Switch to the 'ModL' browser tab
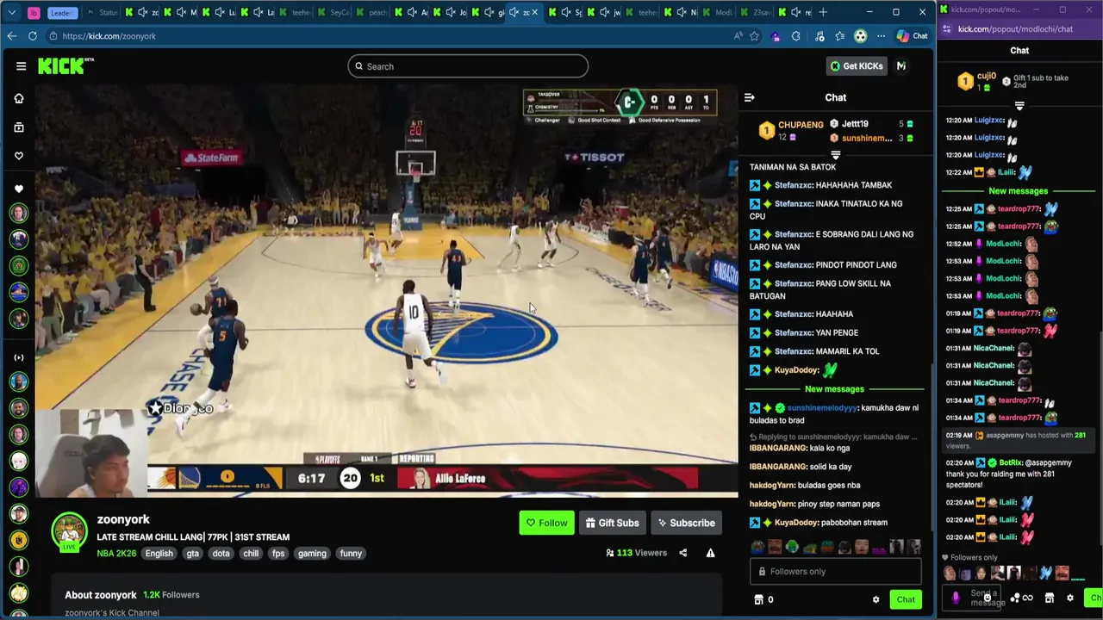Image resolution: width=1103 pixels, height=620 pixels. (717, 12)
